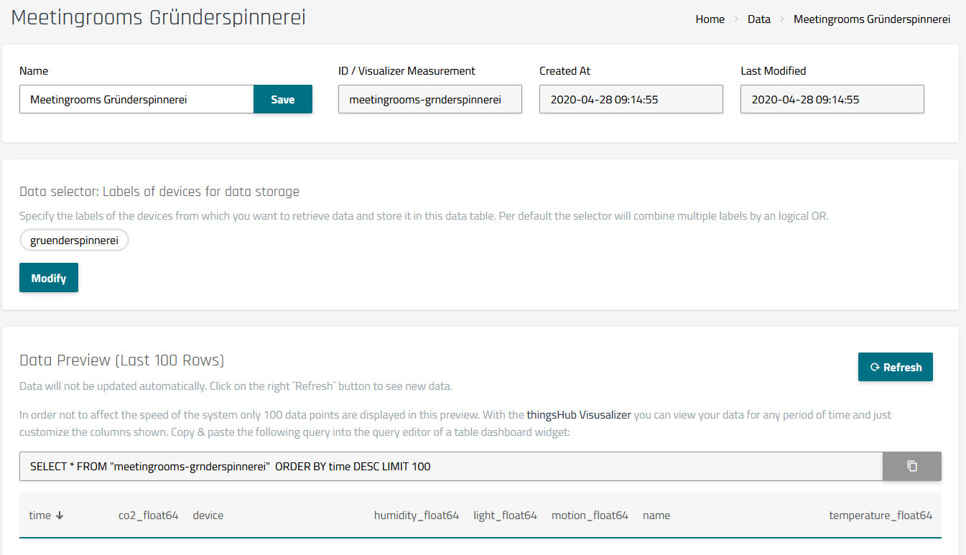Image resolution: width=966 pixels, height=555 pixels.
Task: Sort by device column header
Action: tap(208, 516)
